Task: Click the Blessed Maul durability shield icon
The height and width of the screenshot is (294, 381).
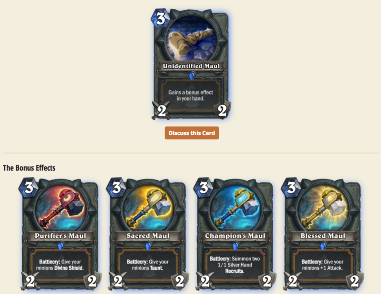Action: click(354, 281)
